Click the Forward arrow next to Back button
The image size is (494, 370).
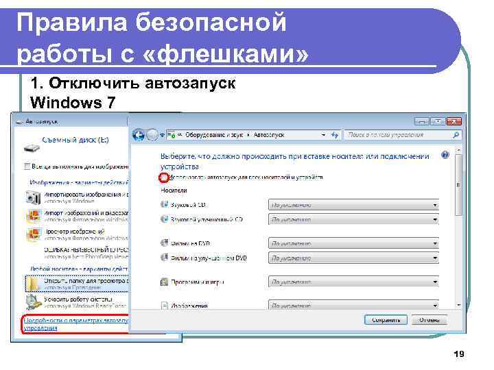coord(152,135)
